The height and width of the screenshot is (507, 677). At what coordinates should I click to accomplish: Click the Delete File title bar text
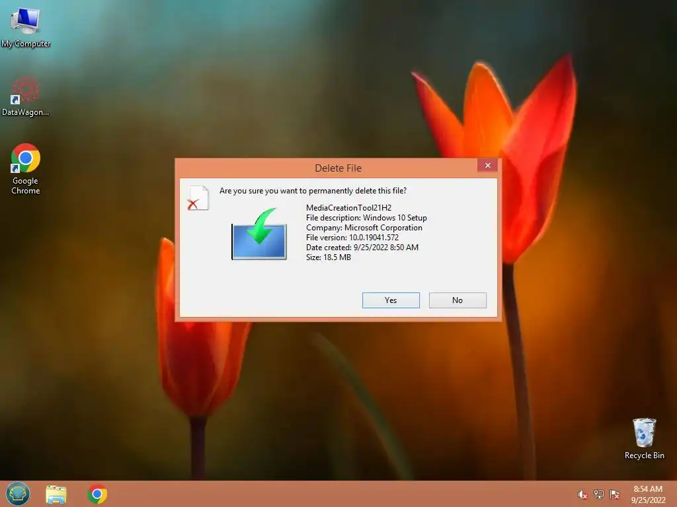[x=338, y=168]
